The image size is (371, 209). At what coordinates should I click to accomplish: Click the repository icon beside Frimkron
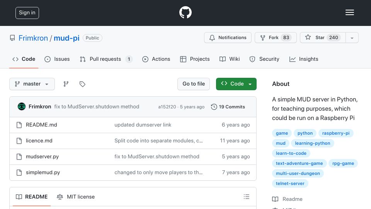click(x=12, y=38)
